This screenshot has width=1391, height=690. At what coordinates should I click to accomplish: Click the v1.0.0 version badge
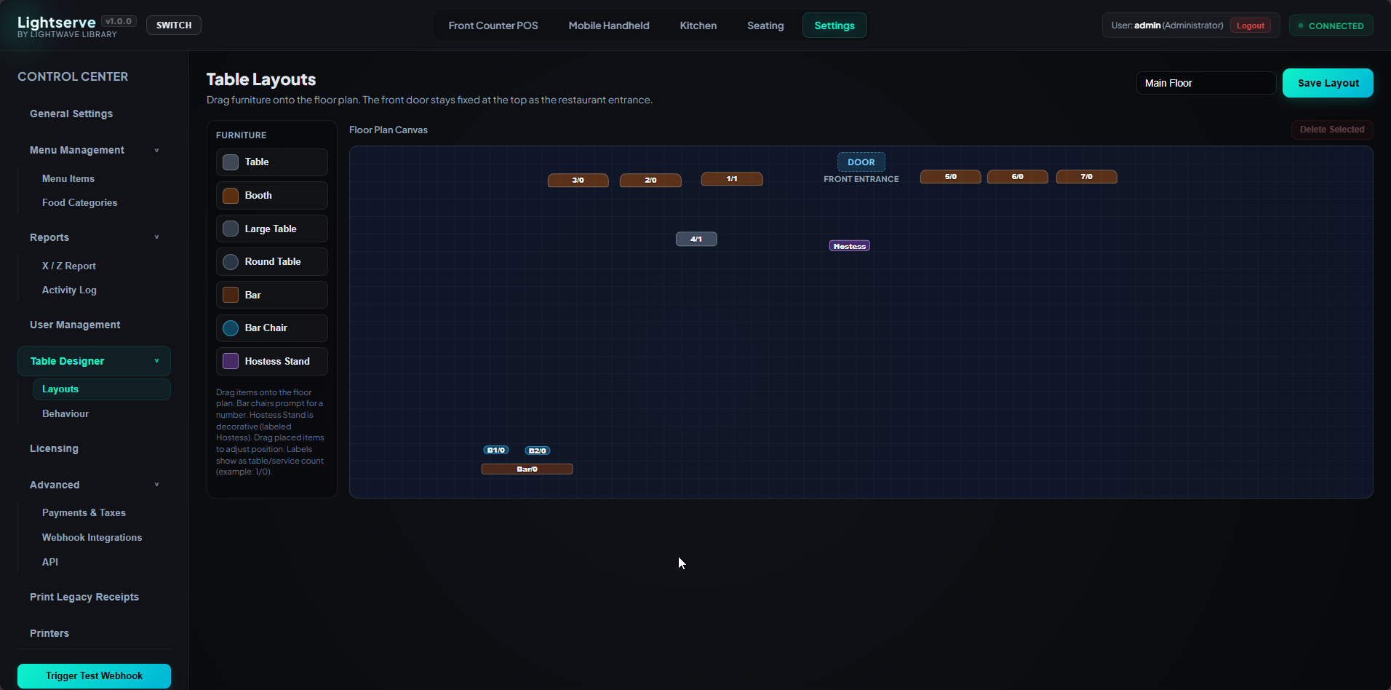[119, 21]
